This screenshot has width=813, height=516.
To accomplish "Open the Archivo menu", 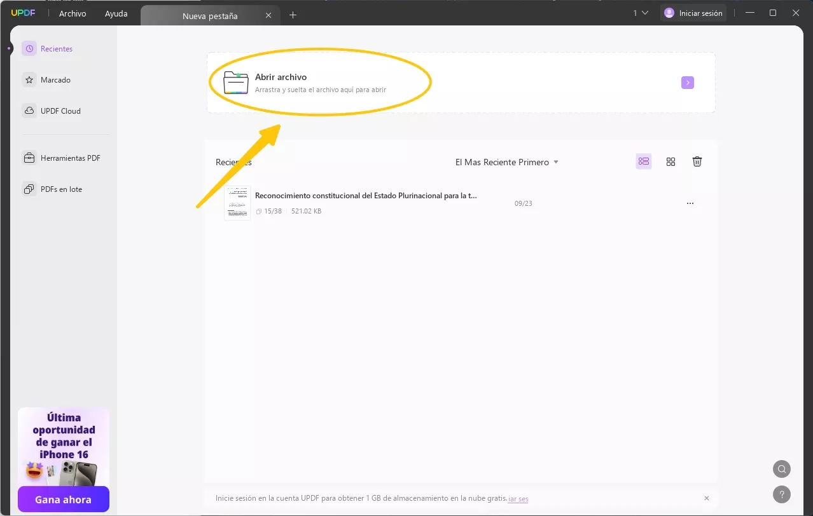I will 73,13.
